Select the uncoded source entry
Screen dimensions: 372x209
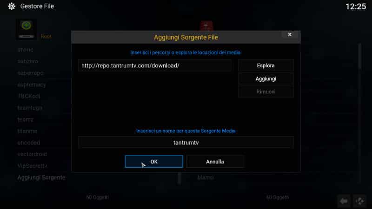(x=29, y=143)
